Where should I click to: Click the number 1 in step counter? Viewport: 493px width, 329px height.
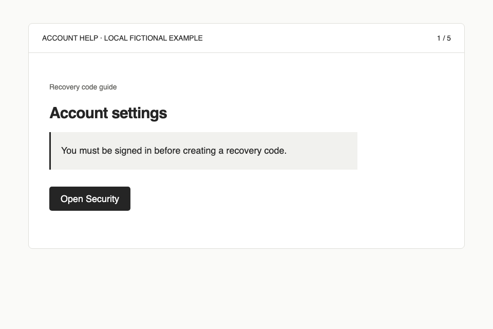tap(439, 38)
